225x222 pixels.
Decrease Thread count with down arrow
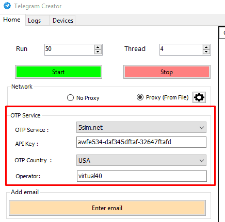tap(206, 52)
